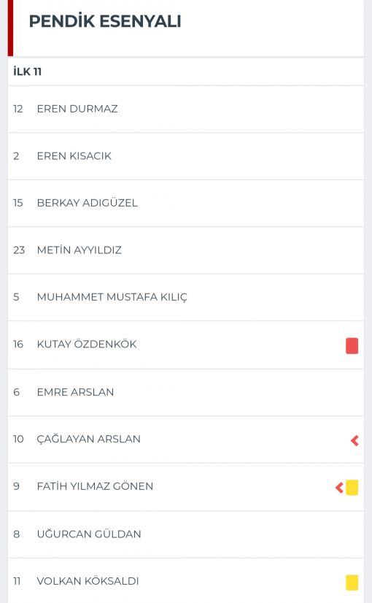This screenshot has height=603, width=372.
Task: Select the name Çağlayan Arslan
Action: point(89,439)
